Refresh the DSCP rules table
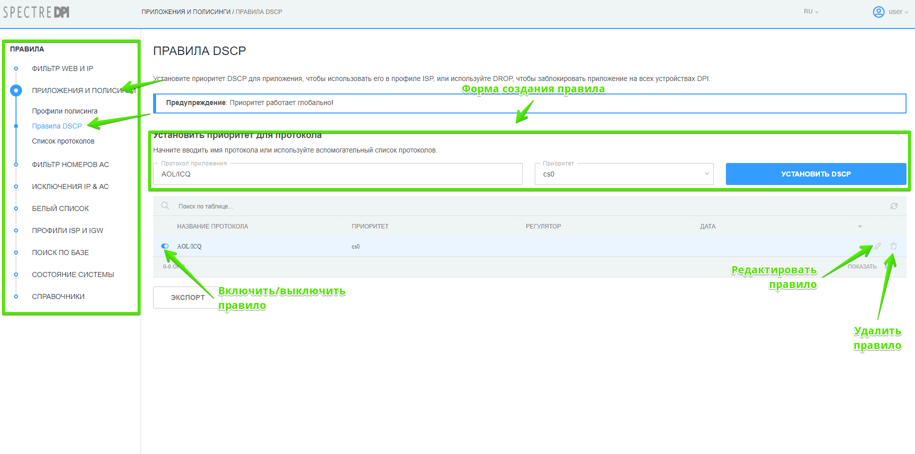Screen dimensions: 915x454 893,206
